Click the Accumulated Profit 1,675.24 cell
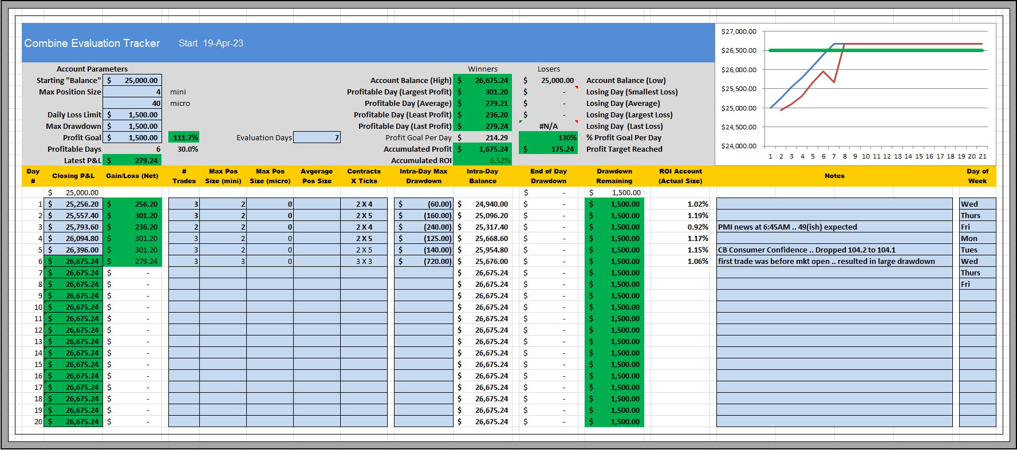Screen dimensions: 1017x450 point(482,149)
